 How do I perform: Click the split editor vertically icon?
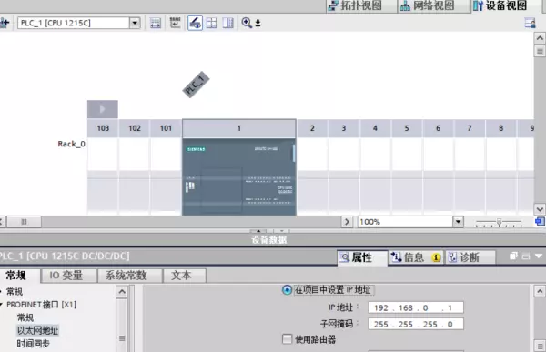(228, 23)
